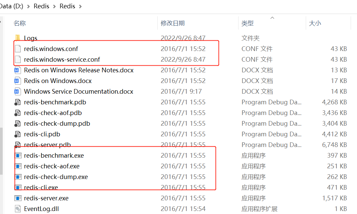Click the 6,748 KB size value

pos(334,145)
